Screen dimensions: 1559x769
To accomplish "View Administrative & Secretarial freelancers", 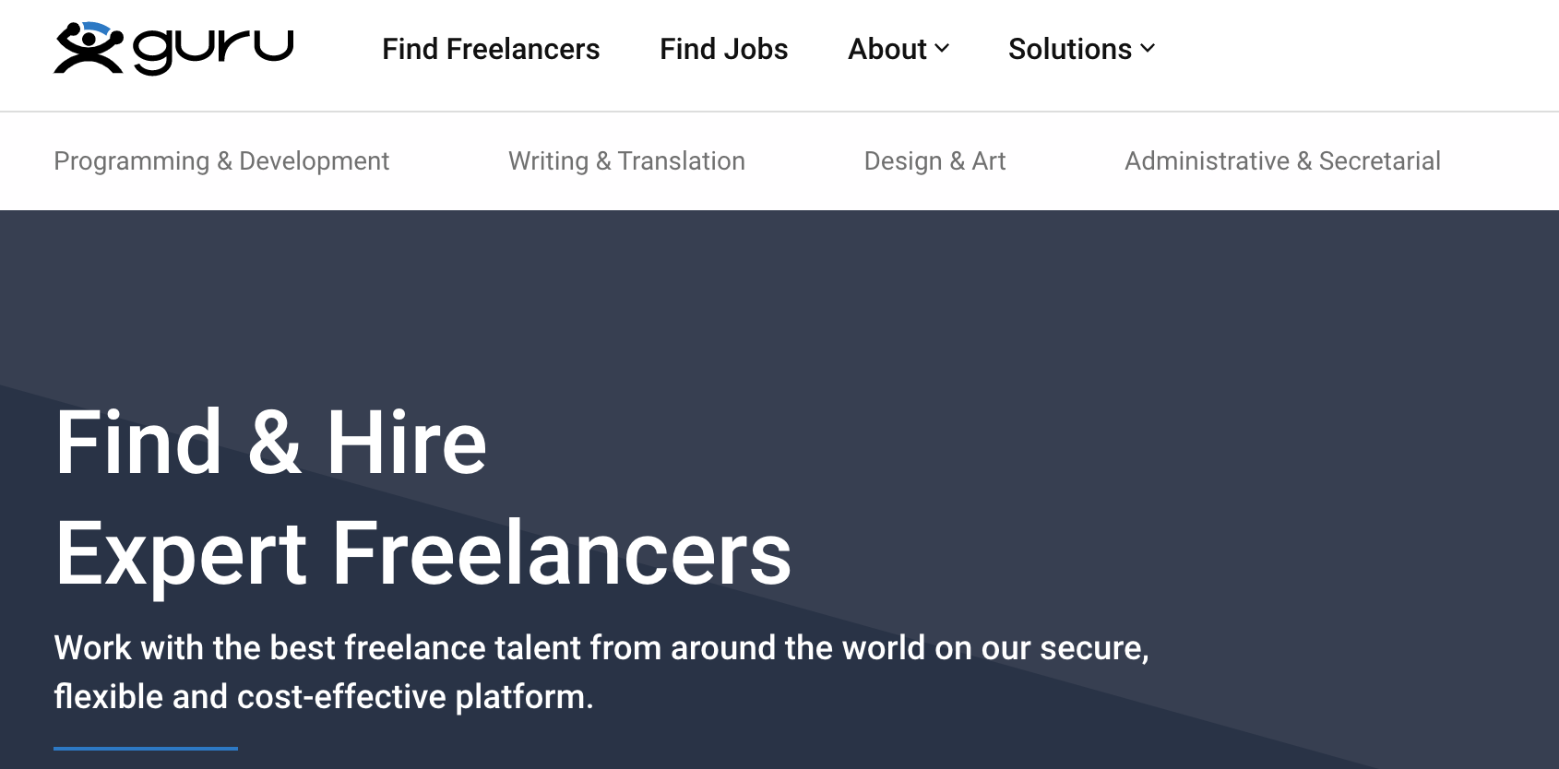I will [1282, 161].
